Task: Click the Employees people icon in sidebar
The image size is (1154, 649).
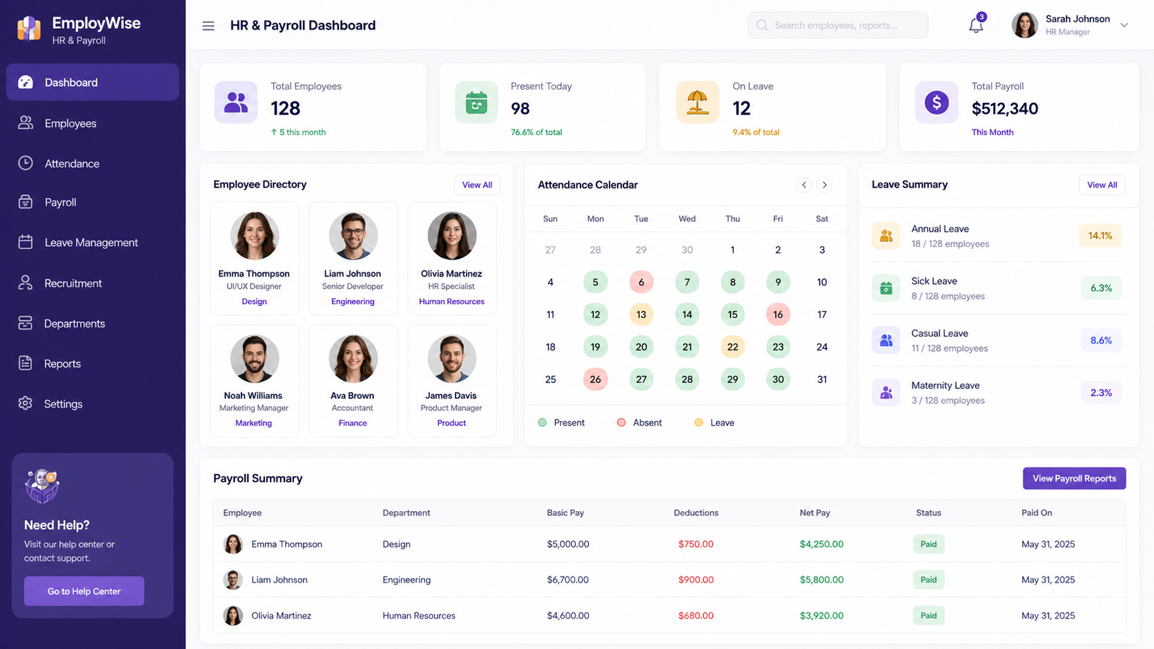Action: 26,123
